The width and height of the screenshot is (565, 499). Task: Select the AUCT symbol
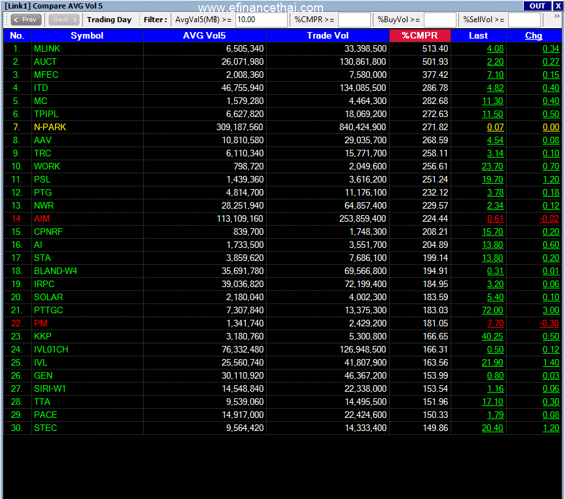coord(45,61)
